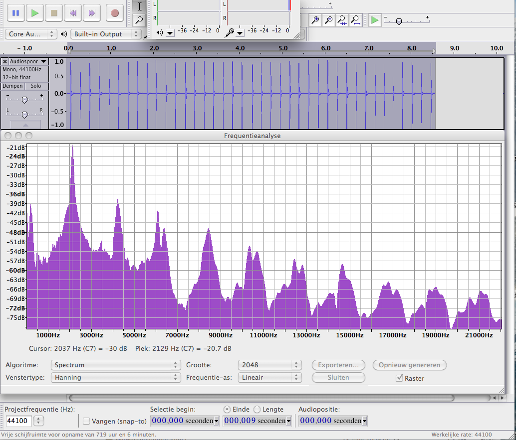Click the Skip to End button

pyautogui.click(x=92, y=13)
